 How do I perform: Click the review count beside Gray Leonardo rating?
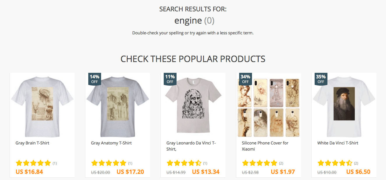(x=205, y=163)
